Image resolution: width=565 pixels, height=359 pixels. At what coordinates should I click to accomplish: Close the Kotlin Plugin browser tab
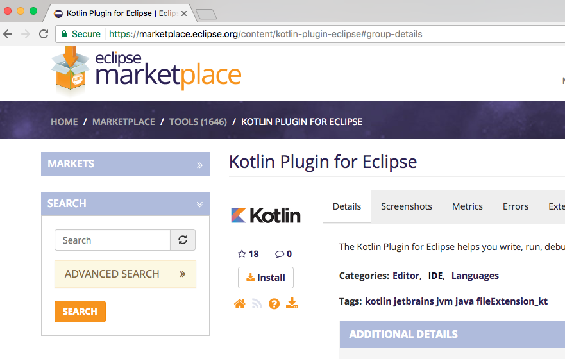click(x=184, y=13)
